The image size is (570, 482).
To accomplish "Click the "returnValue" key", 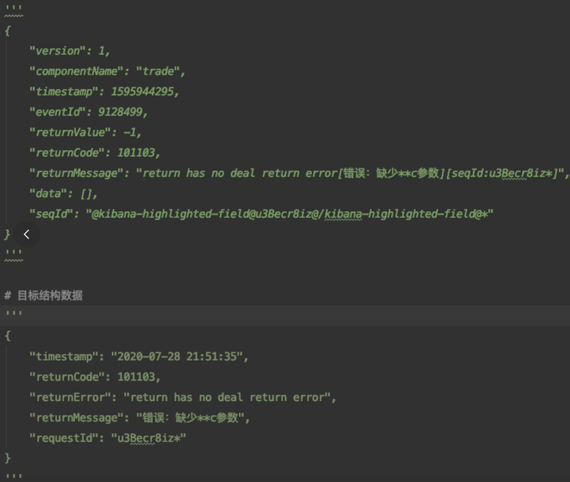I will [70, 132].
